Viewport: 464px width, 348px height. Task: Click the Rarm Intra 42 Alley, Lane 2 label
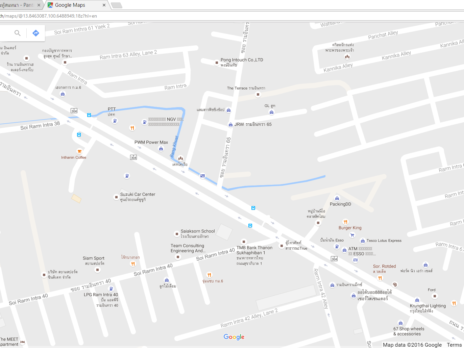[249, 318]
